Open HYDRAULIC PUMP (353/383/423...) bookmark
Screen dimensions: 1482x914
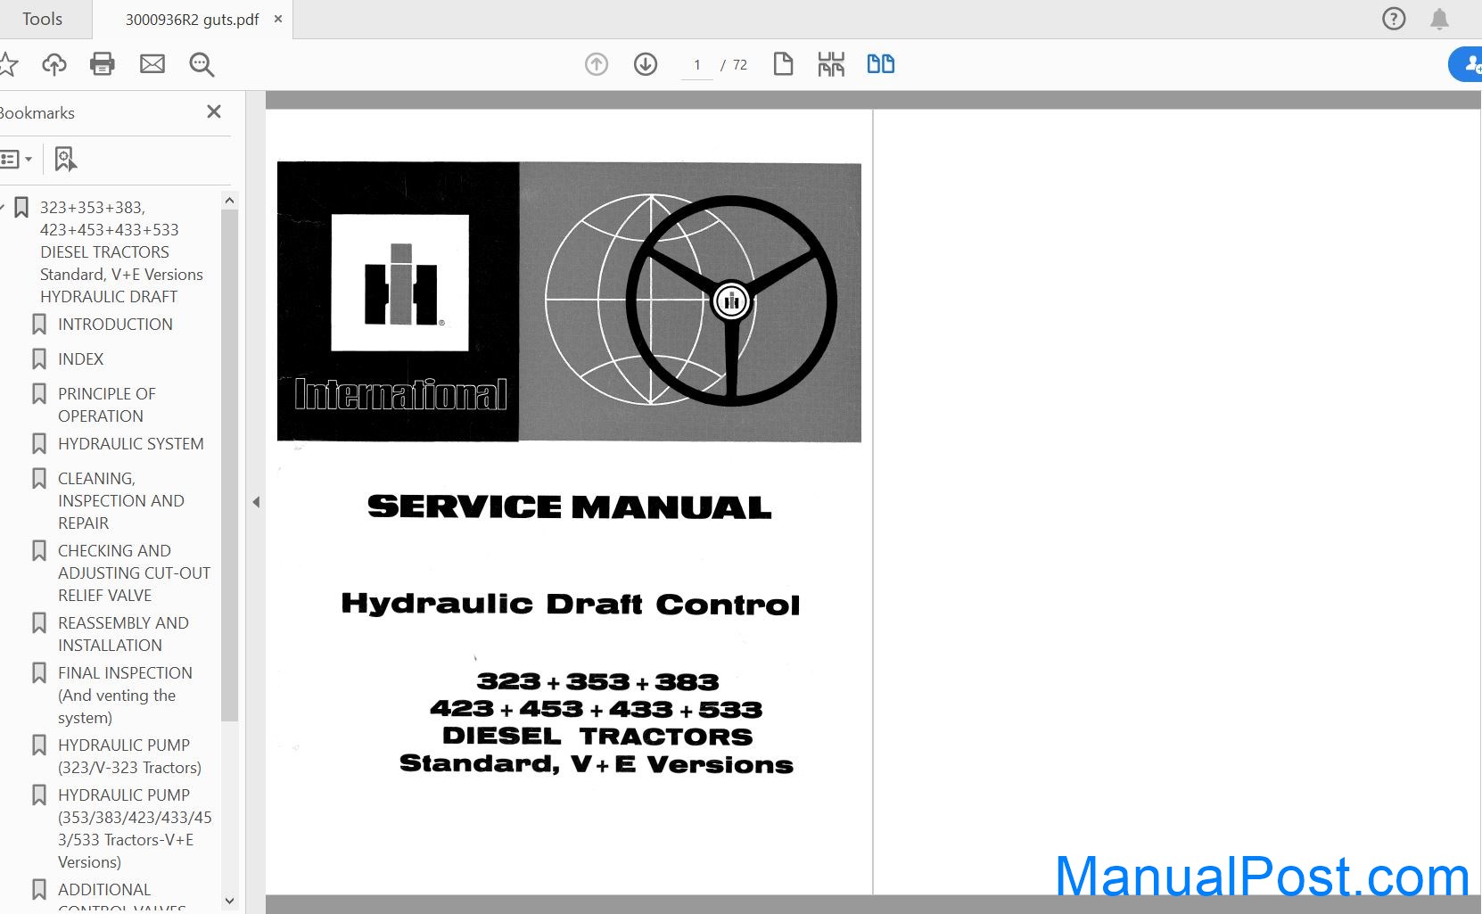135,828
